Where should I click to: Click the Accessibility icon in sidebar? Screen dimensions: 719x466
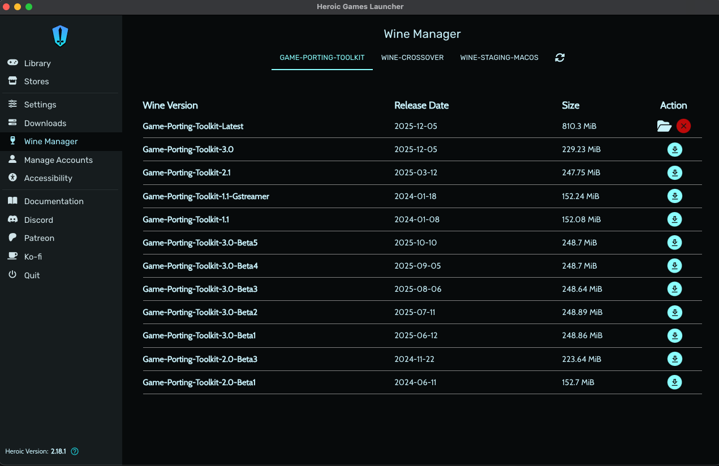point(12,178)
